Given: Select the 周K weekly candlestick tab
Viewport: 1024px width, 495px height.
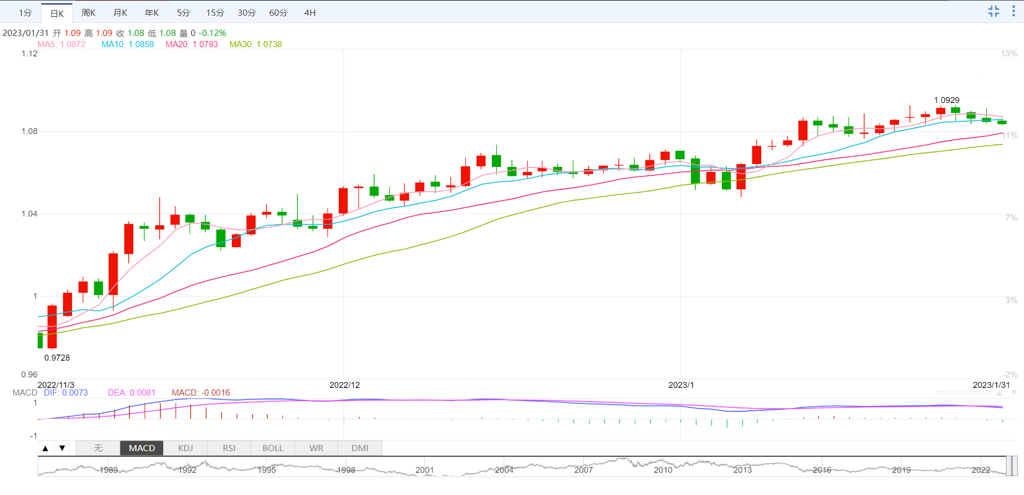Looking at the screenshot, I should click(88, 12).
